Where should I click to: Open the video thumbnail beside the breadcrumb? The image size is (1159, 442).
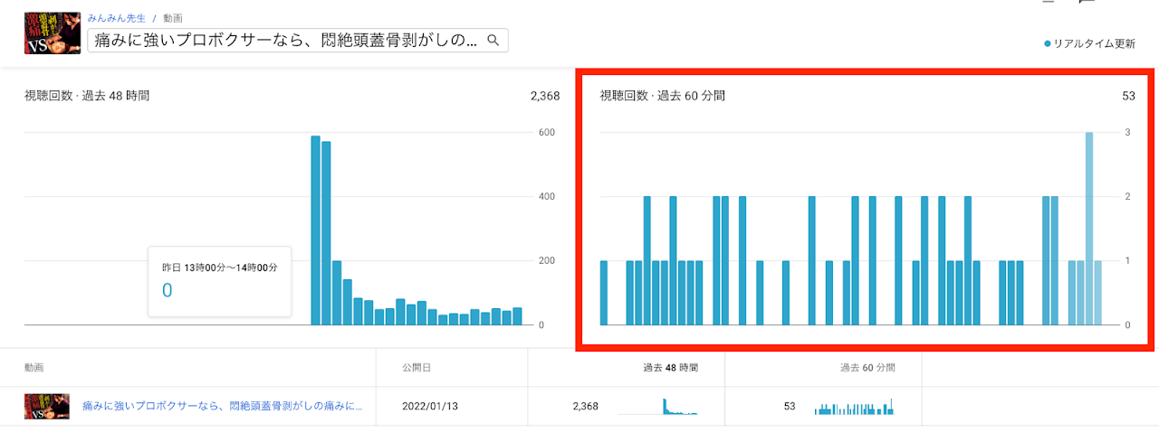53,32
